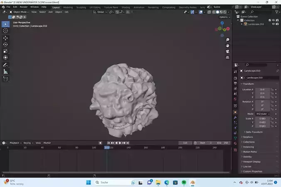Click the Scale X 0.683 value field
281x187 pixels.
click(263, 119)
